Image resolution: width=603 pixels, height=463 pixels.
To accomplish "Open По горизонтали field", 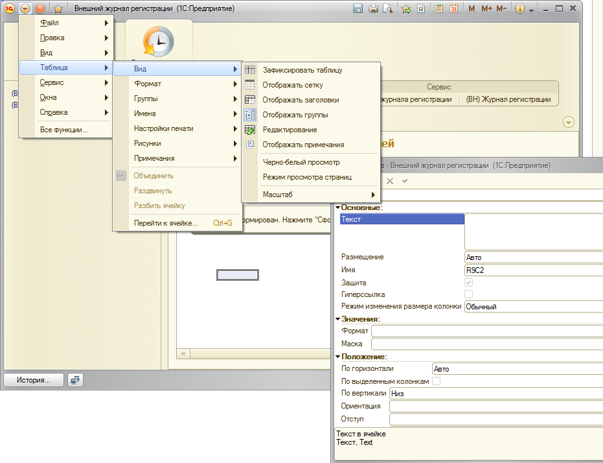I will 518,369.
